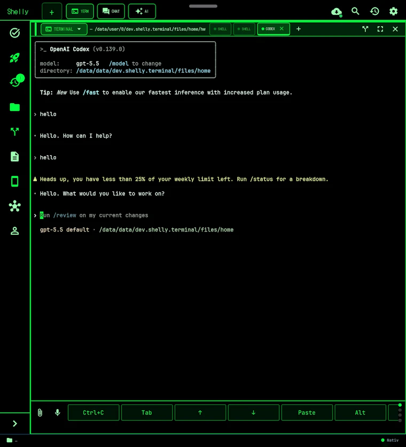Viewport: 406px width, 447px height.
Task: Click the key-row page indicator dots
Action: point(400,412)
